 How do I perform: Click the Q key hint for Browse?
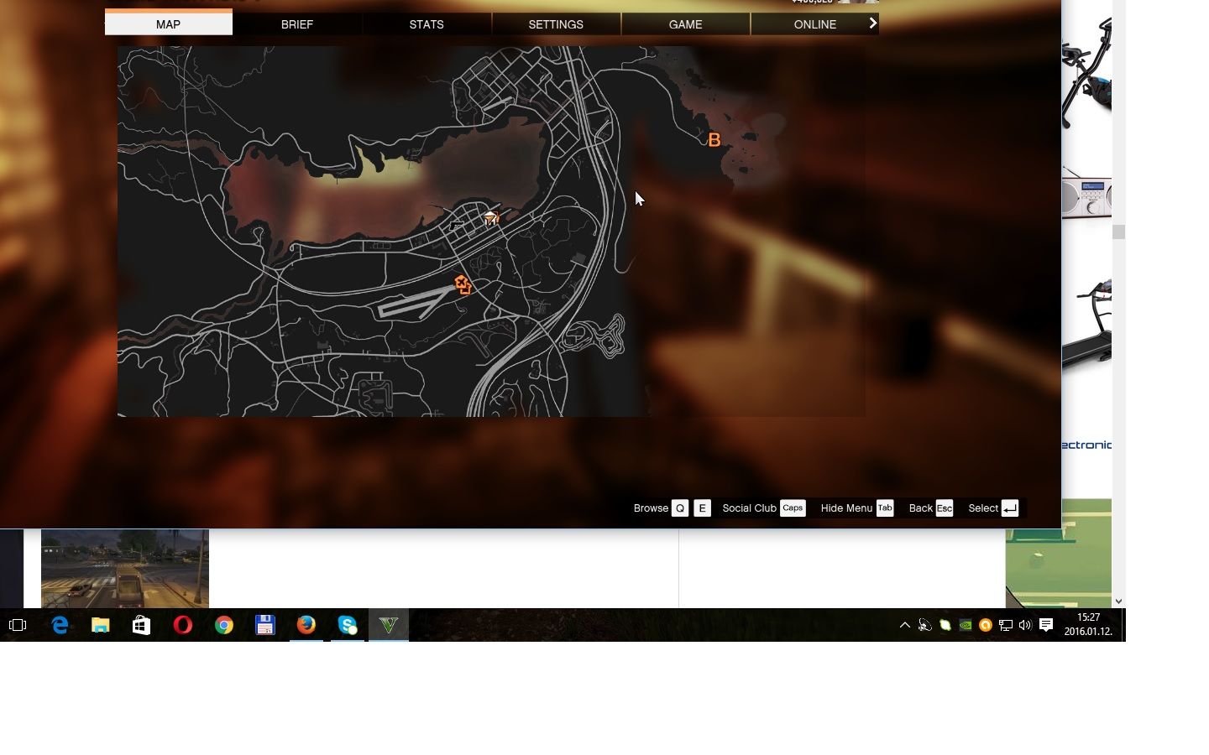(680, 508)
